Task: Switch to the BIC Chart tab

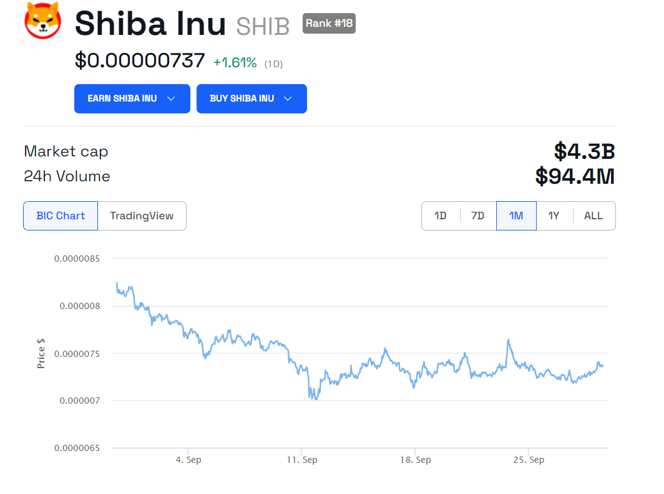Action: click(61, 216)
